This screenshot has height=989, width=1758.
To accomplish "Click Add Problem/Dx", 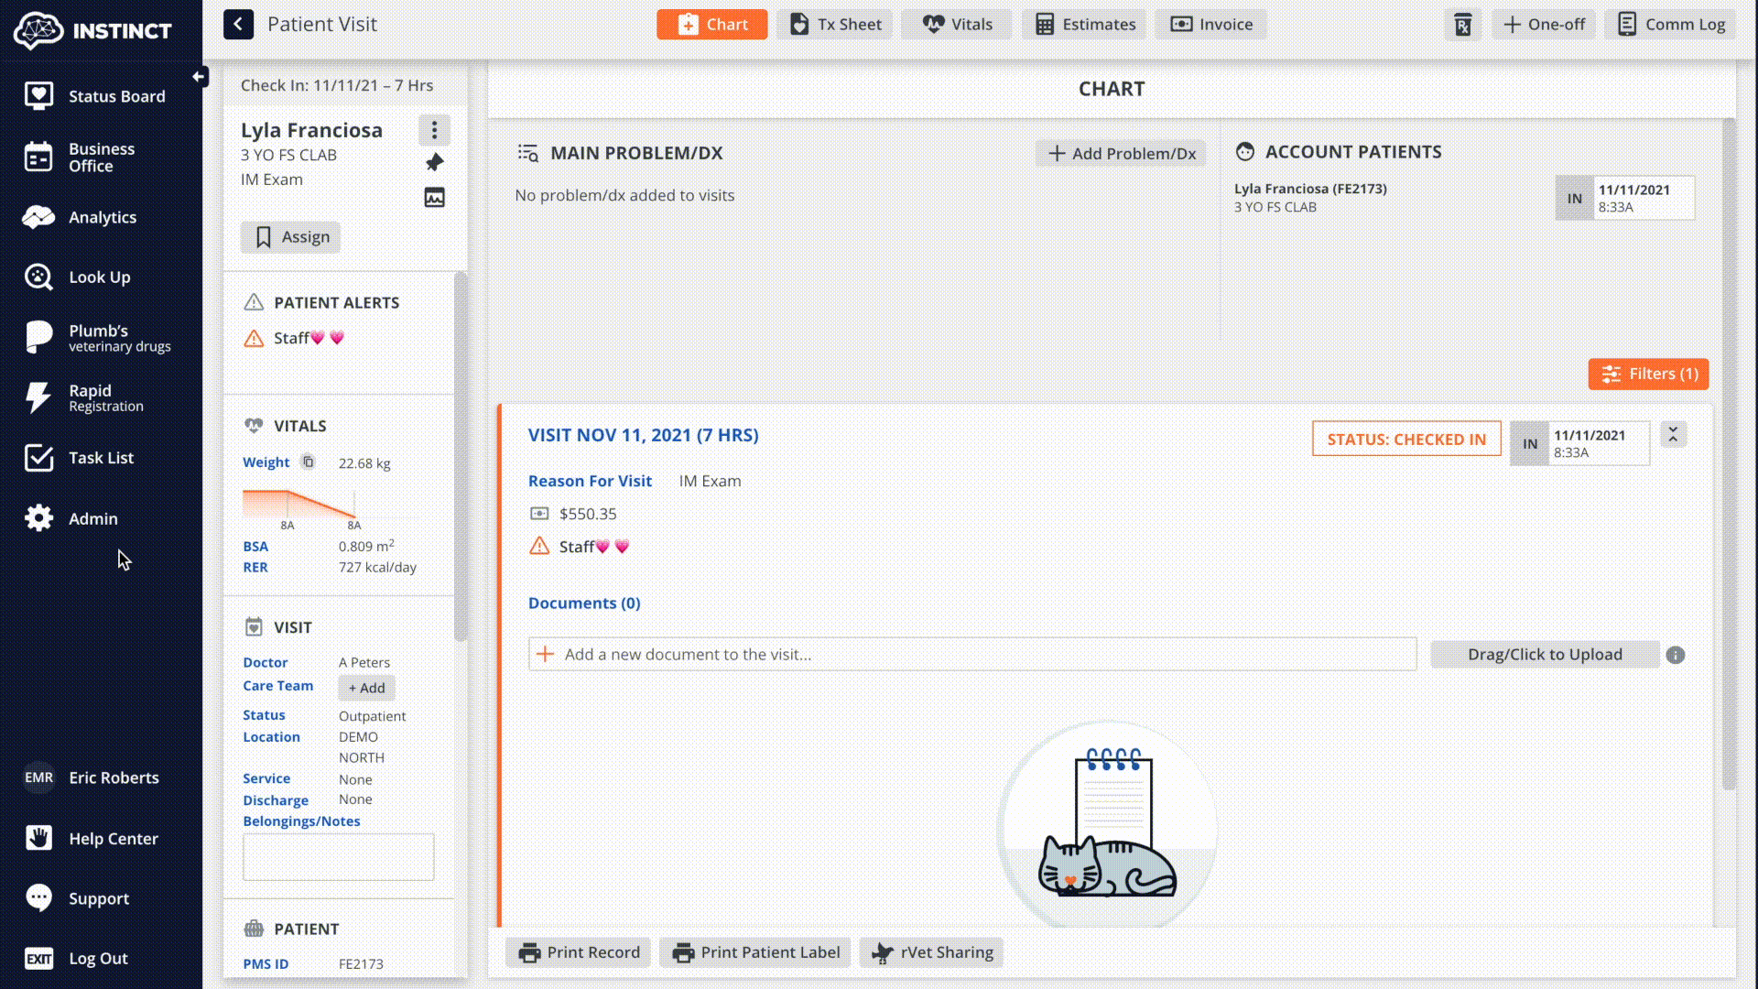I will (1121, 154).
